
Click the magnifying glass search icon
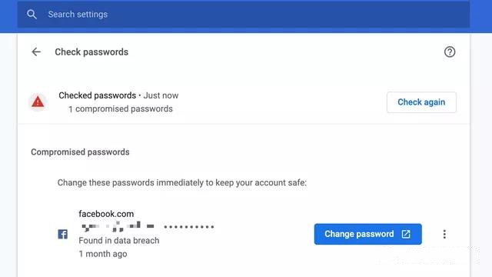coord(32,14)
